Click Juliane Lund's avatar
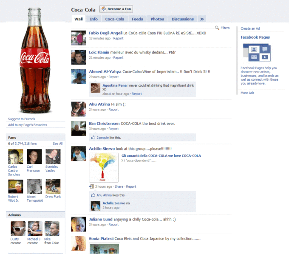Image resolution: width=289 pixels, height=254 pixels. pyautogui.click(x=79, y=224)
